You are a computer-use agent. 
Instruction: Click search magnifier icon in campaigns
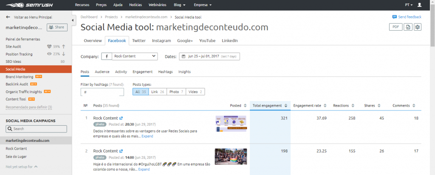click(10, 129)
